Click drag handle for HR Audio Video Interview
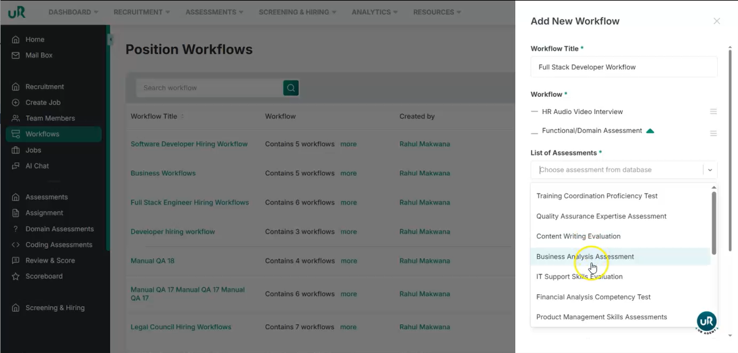The height and width of the screenshot is (353, 738). [713, 112]
